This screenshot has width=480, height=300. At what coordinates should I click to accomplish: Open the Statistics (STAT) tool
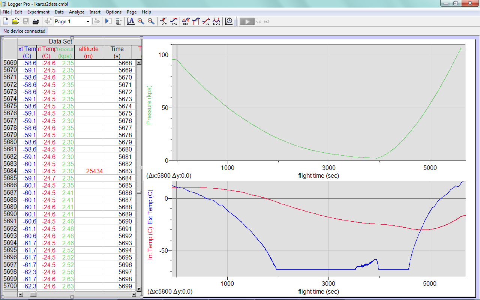(186, 21)
